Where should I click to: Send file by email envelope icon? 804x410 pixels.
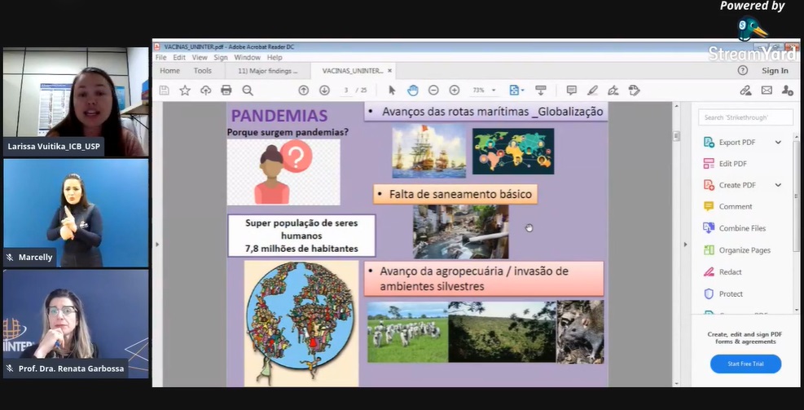tap(767, 90)
